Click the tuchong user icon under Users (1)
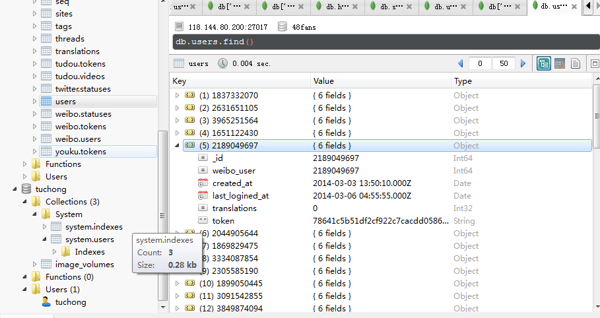 point(46,302)
